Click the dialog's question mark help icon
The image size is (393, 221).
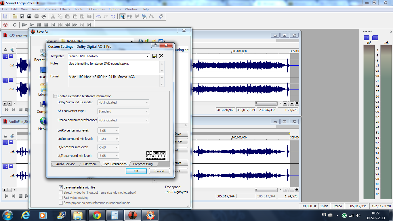(x=155, y=45)
